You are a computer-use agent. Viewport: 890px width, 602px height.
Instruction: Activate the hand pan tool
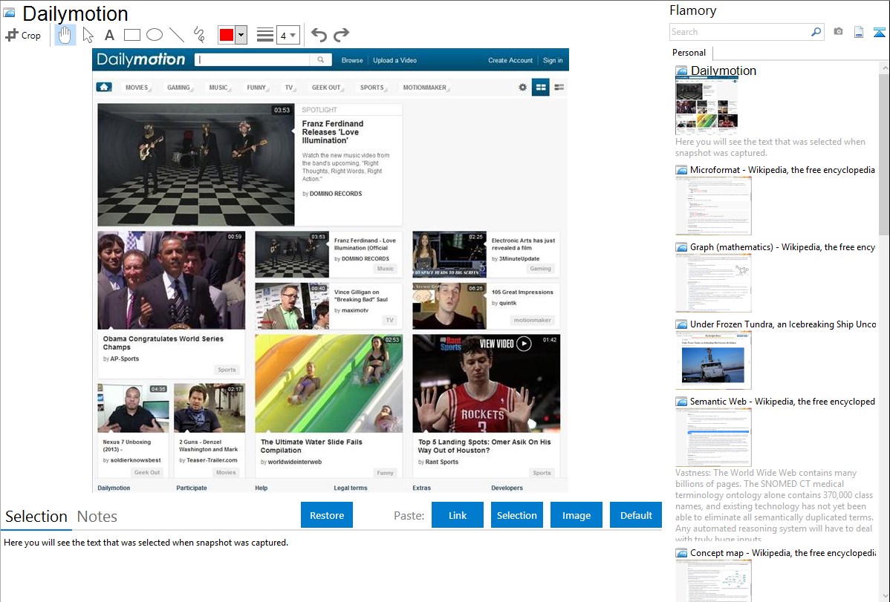point(65,35)
